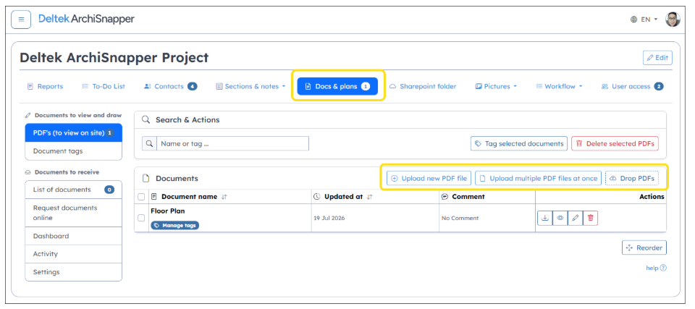Go to the Contacts tab
The image size is (695, 309).
click(x=171, y=86)
